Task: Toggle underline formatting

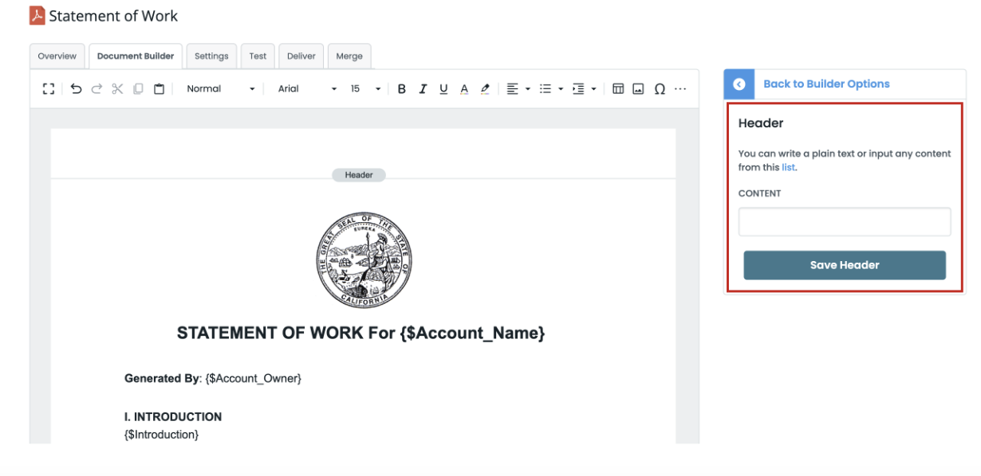Action: [443, 88]
